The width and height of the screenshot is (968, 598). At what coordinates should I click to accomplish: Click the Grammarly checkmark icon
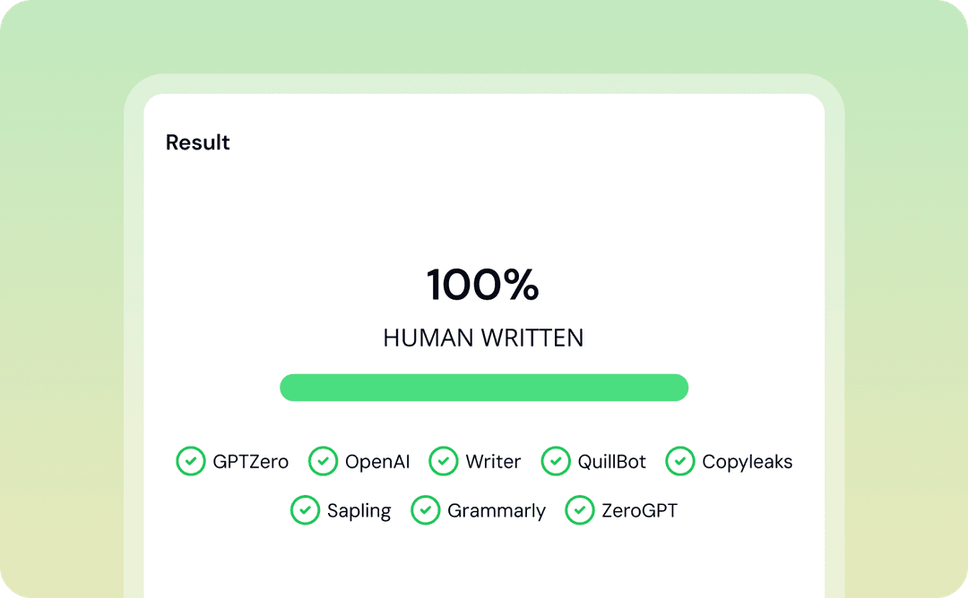click(426, 510)
